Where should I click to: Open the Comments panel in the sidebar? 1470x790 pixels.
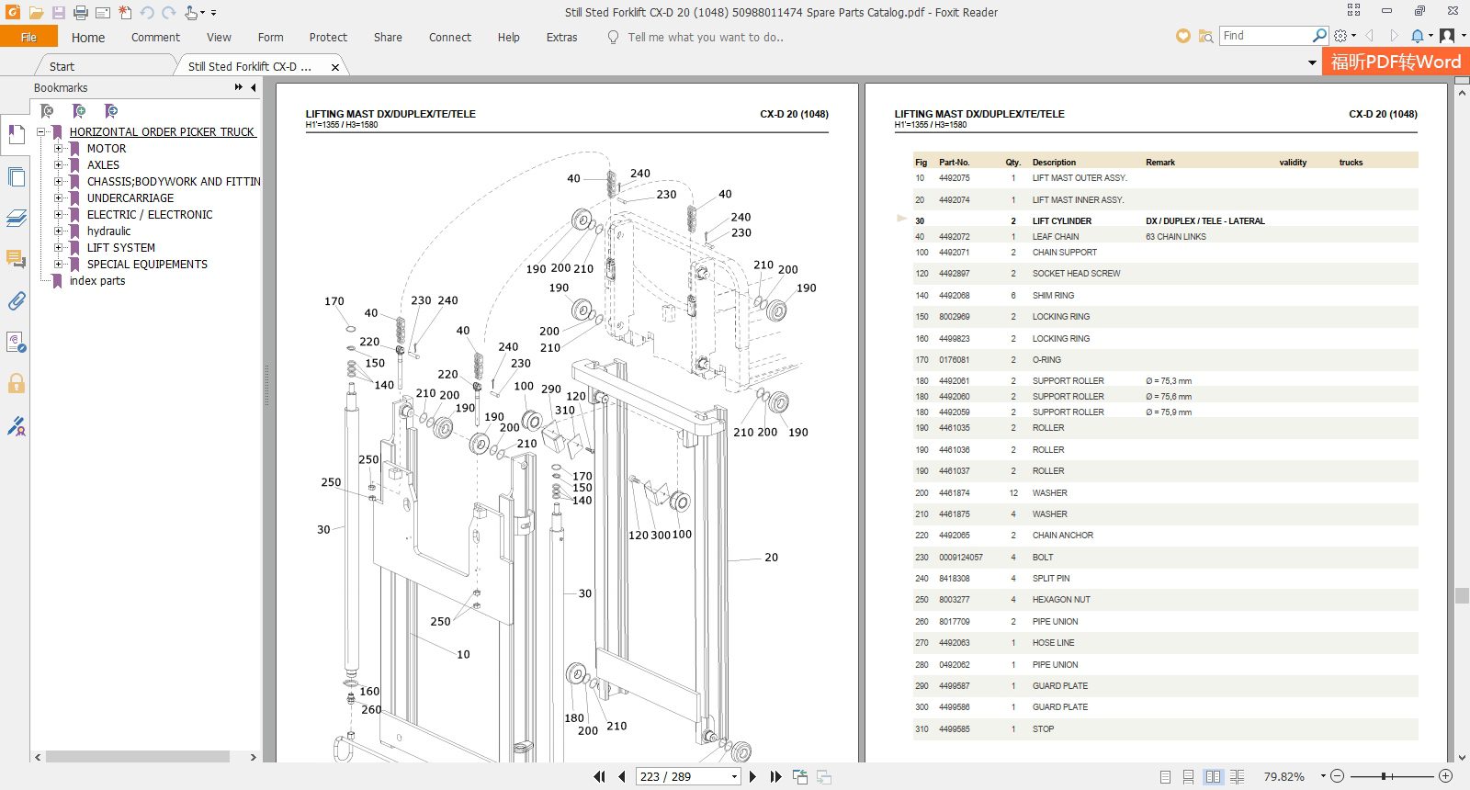(x=16, y=260)
